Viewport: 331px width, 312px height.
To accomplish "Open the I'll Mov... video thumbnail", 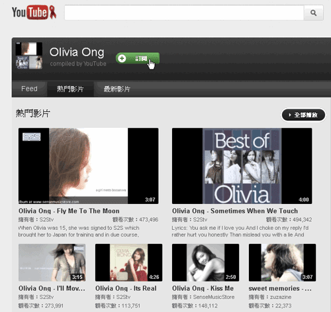I will pyautogui.click(x=52, y=262).
